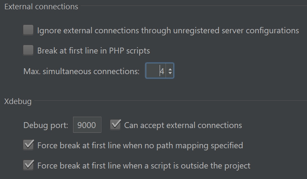Select the Xdebug section header
This screenshot has width=307, height=179.
point(18,101)
